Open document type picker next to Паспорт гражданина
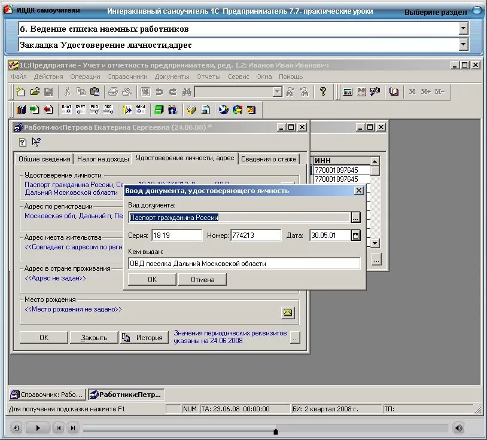487x440 pixels. [355, 218]
